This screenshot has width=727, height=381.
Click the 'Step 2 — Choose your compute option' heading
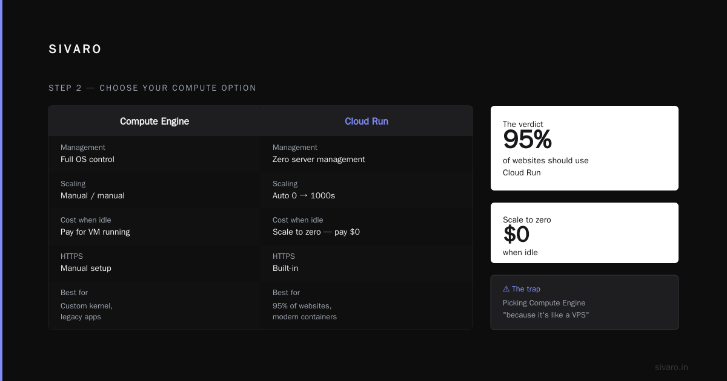(152, 88)
